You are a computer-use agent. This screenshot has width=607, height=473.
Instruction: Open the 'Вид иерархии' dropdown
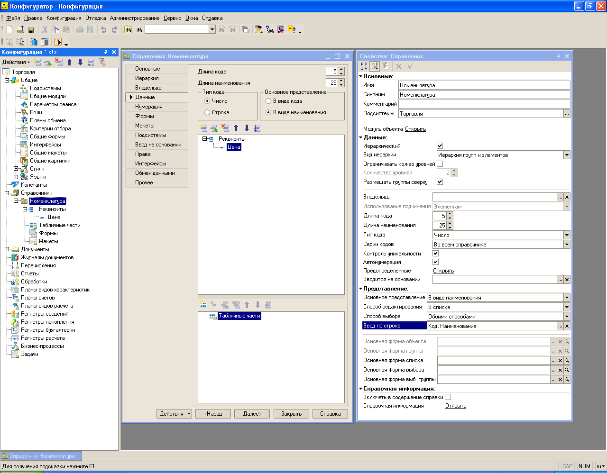click(x=567, y=155)
